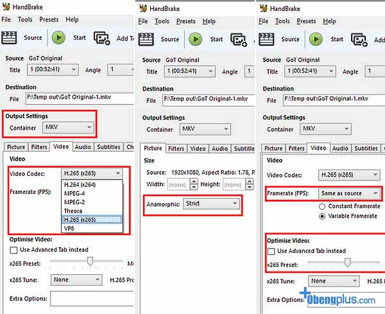Viewport: 385px width, 314px height.
Task: Click green Start play icon in left window
Action: (x=58, y=38)
